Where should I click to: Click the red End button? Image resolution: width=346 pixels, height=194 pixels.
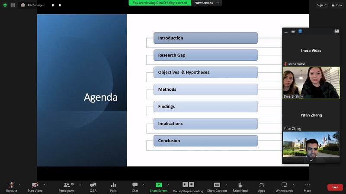335,187
